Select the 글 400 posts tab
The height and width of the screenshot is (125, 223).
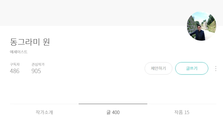coord(113,112)
